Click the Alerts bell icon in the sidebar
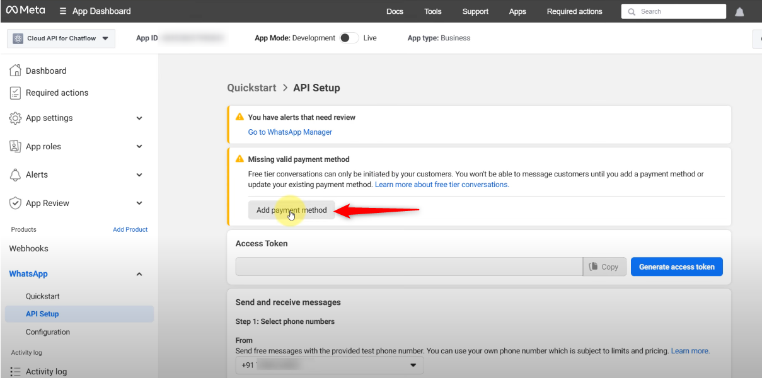 click(16, 175)
